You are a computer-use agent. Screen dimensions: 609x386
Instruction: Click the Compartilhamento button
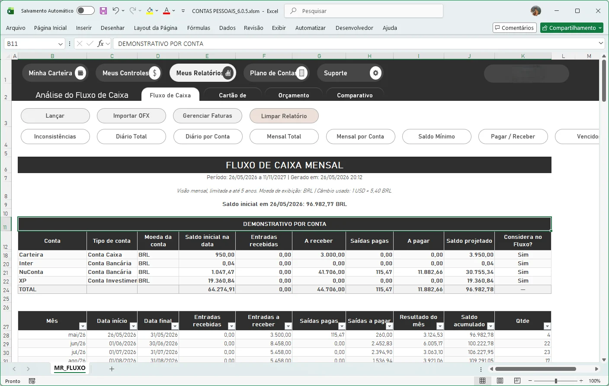point(571,28)
